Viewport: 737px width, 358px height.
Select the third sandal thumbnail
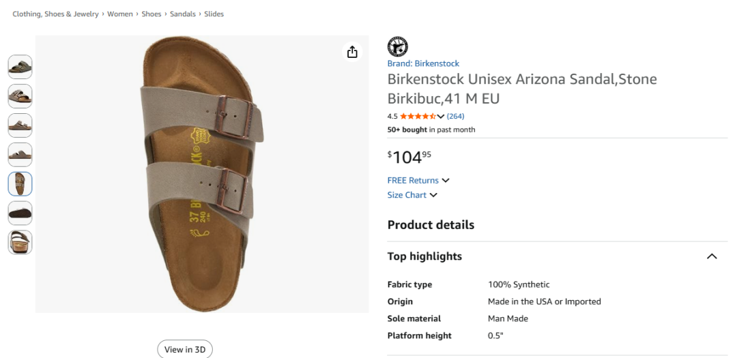click(20, 125)
